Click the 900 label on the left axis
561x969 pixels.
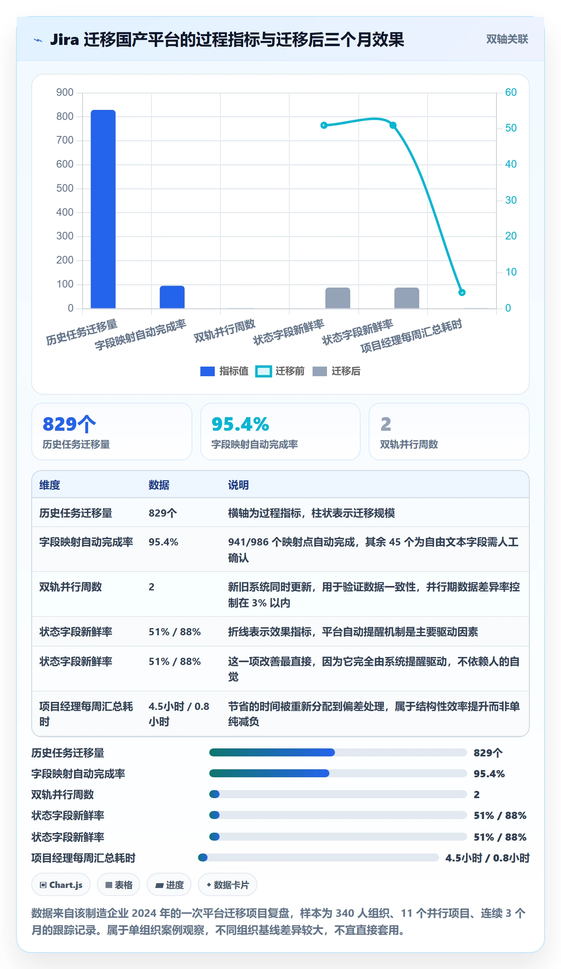pos(65,93)
